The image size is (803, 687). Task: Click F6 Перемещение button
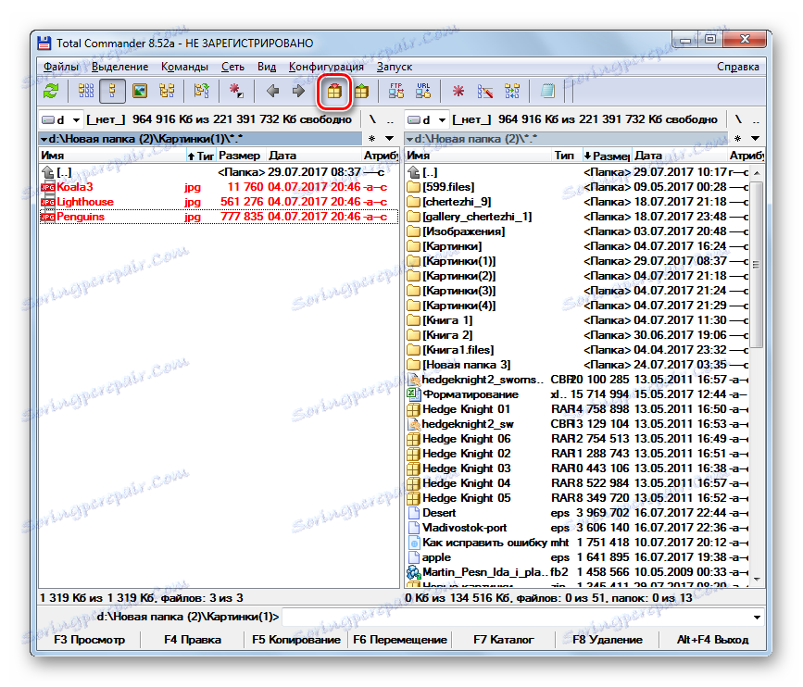coord(400,640)
